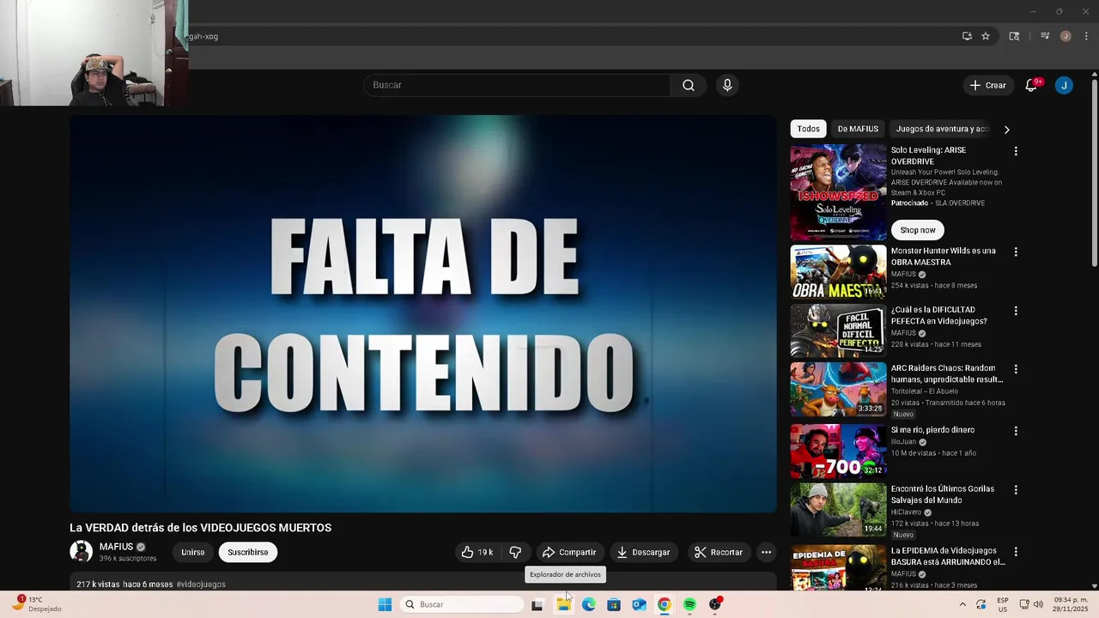Open Task View on taskbar
The image size is (1099, 618).
click(537, 604)
